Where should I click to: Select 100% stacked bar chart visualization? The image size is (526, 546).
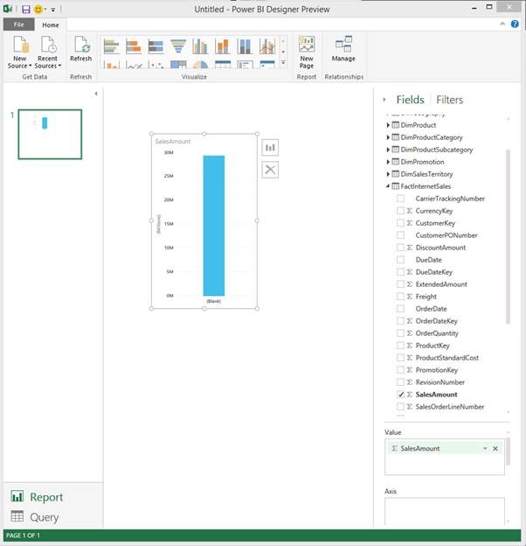point(156,46)
